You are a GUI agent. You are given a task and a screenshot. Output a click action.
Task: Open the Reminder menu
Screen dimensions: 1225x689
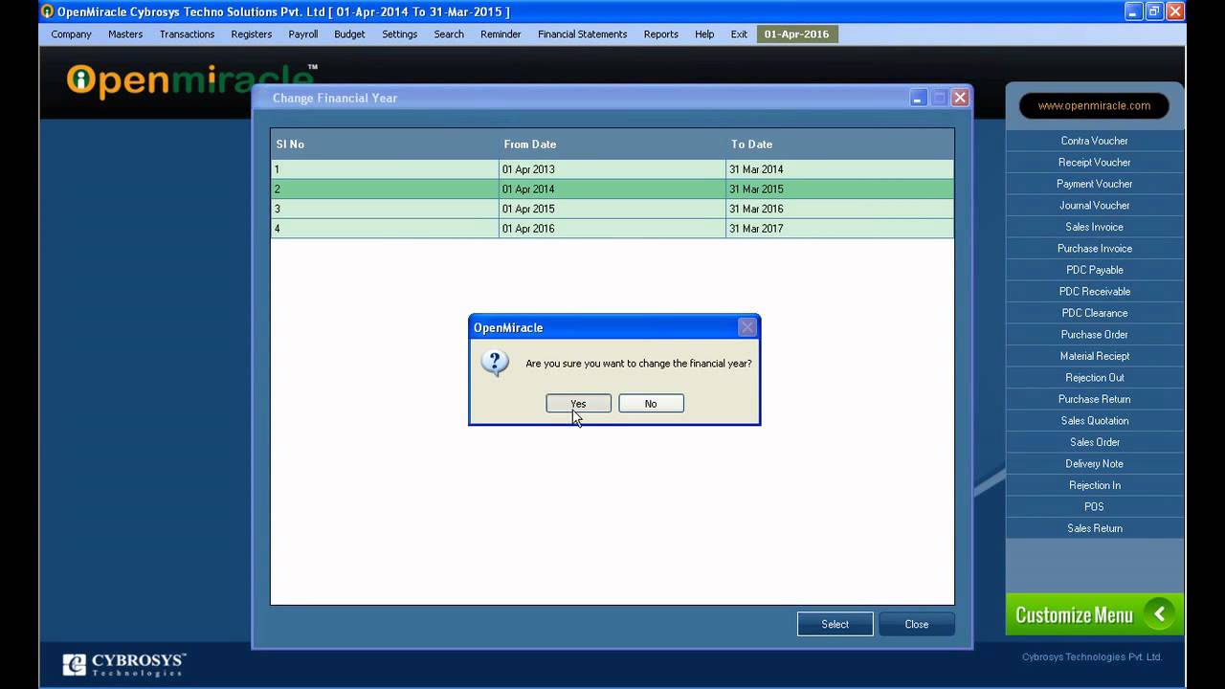tap(501, 34)
